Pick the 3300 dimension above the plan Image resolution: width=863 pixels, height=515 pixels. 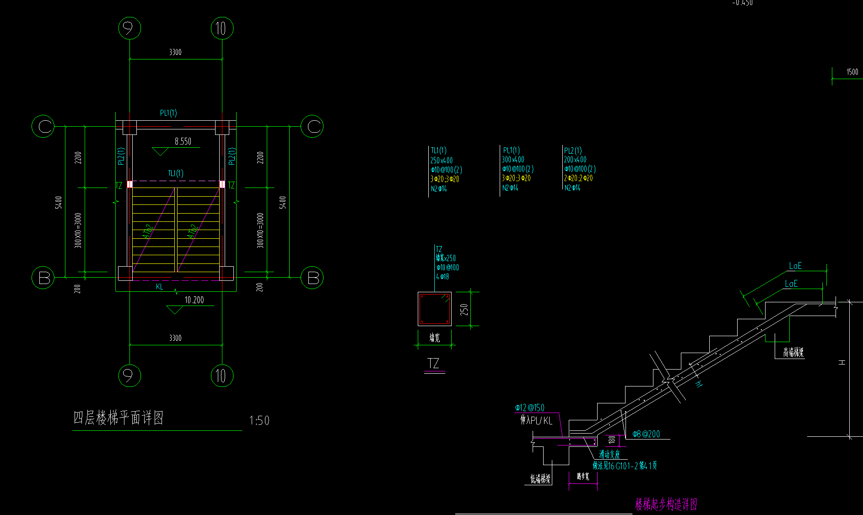click(x=175, y=52)
